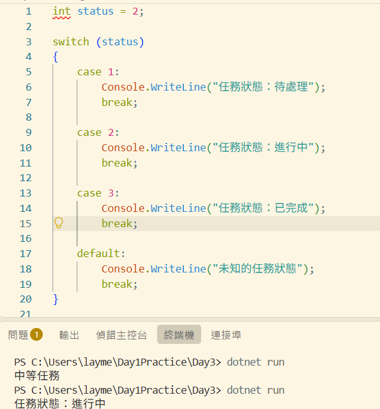Screen dimensions: 380x409
Task: Switch to the 輸出 (Output) tab
Action: 69,334
